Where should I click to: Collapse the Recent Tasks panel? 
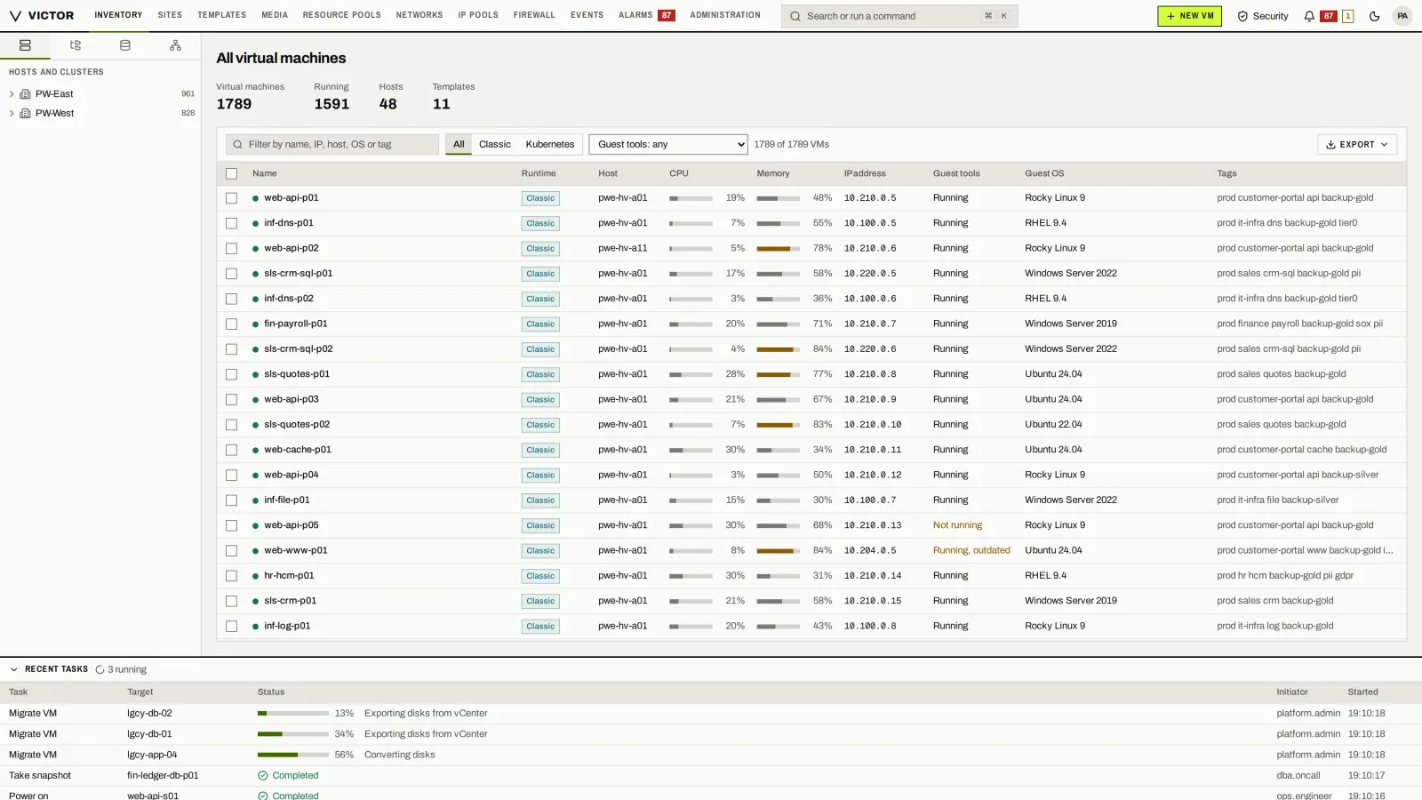(14, 669)
